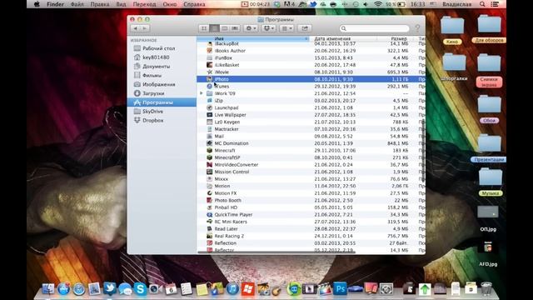Switch Finder to column view
This screenshot has width=533, height=300.
pos(224,28)
